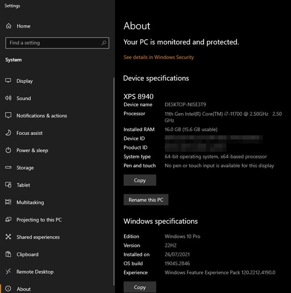Click the Shared experiences icon

point(8,237)
